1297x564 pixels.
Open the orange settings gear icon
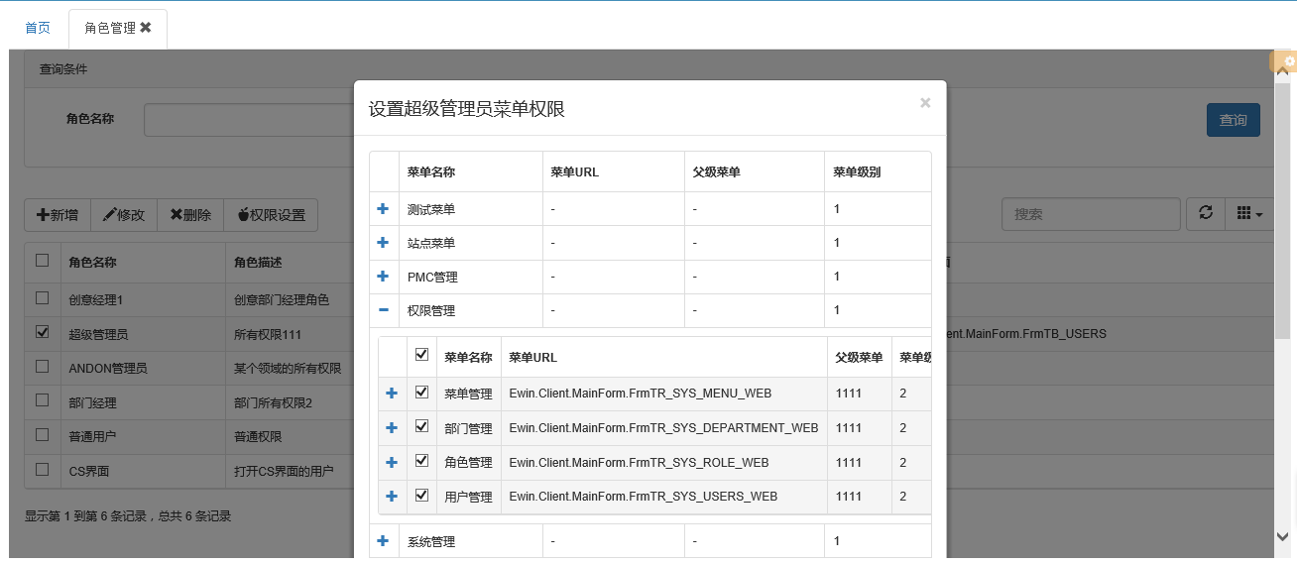[x=1289, y=61]
